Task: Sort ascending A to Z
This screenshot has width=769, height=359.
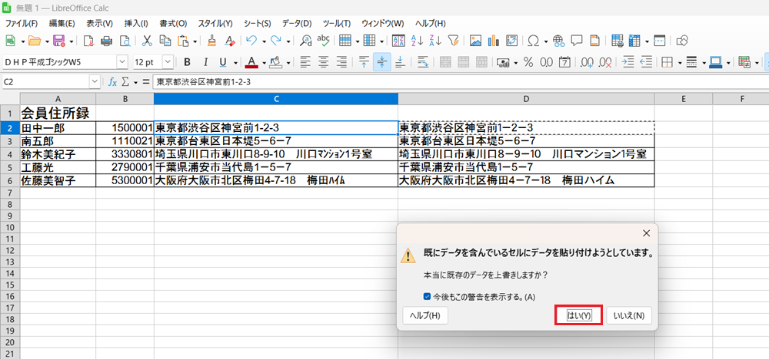Action: [x=417, y=41]
